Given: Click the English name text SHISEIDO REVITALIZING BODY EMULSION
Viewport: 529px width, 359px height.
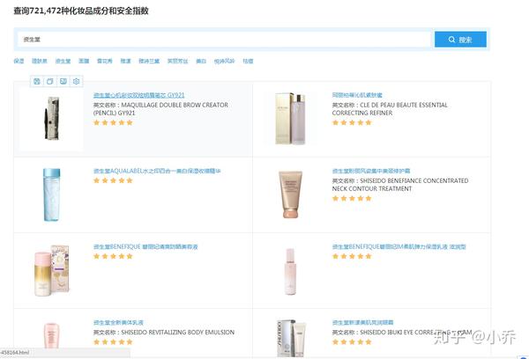Looking at the screenshot, I should tap(178, 332).
